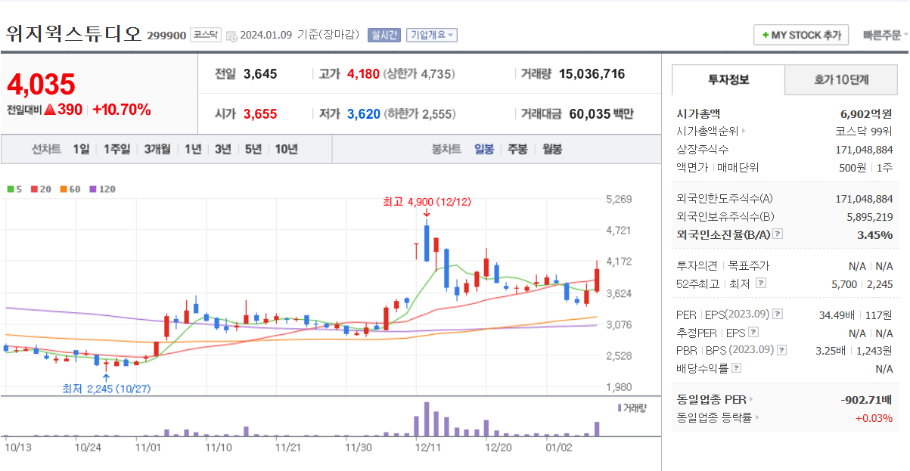
Task: Click the 실시간 badge
Action: [x=384, y=35]
